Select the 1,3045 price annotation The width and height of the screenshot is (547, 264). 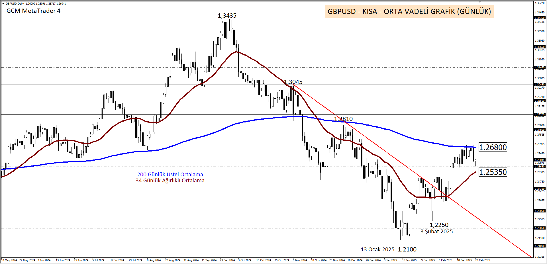(x=293, y=82)
